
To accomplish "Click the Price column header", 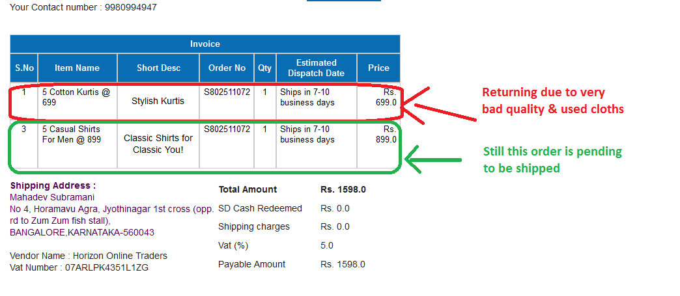I will (378, 68).
